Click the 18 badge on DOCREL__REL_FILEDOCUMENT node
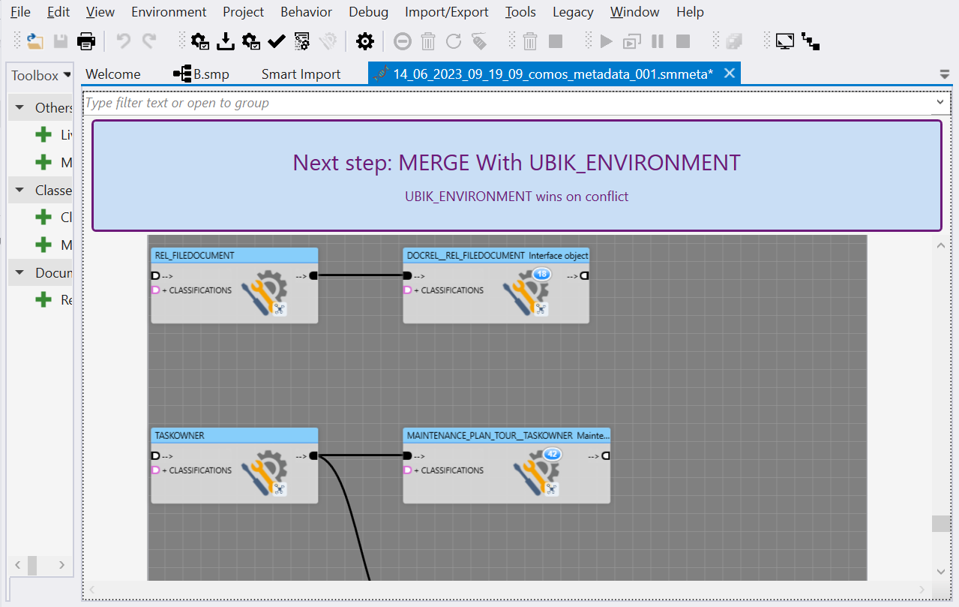Screen dimensions: 959x607 542,275
